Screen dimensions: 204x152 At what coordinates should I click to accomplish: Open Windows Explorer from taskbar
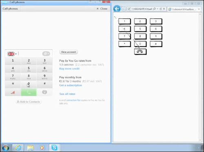pyautogui.click(x=30, y=148)
